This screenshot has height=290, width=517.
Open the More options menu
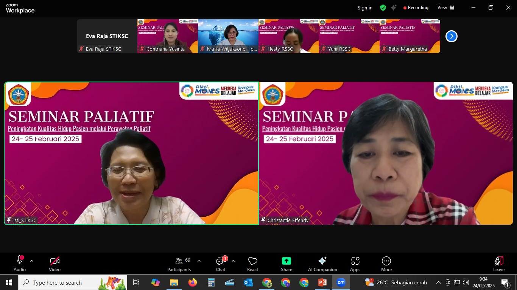[386, 264]
